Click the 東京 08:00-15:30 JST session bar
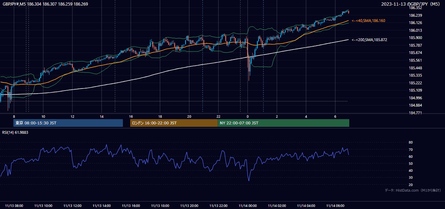445x209 pixels. point(68,123)
